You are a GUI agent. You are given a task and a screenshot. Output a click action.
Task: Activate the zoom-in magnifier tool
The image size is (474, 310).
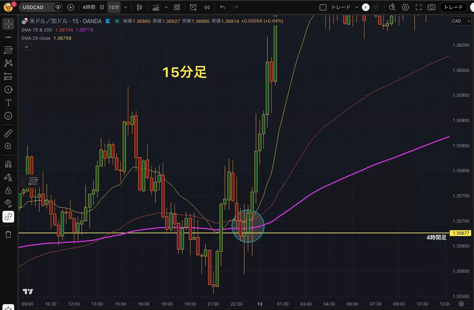tap(8, 146)
